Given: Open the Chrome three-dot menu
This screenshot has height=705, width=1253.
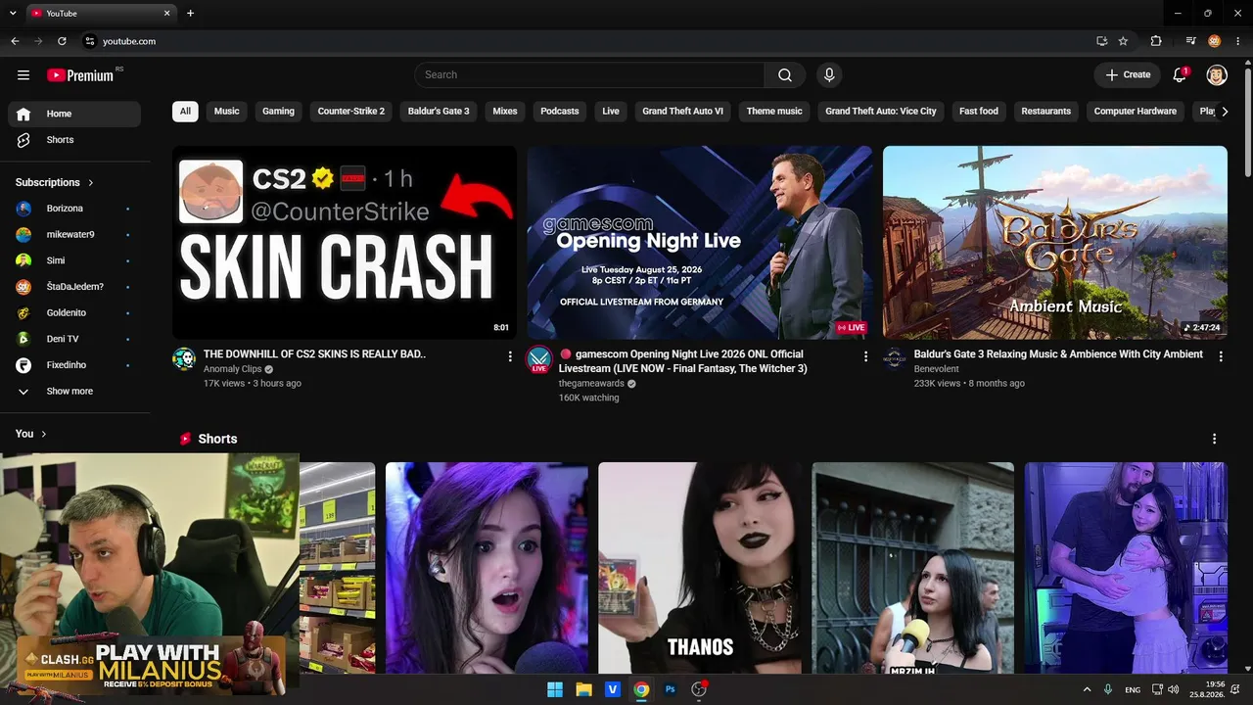Looking at the screenshot, I should 1237,41.
